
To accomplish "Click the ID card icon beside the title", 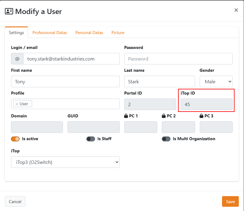I will pyautogui.click(x=9, y=12).
